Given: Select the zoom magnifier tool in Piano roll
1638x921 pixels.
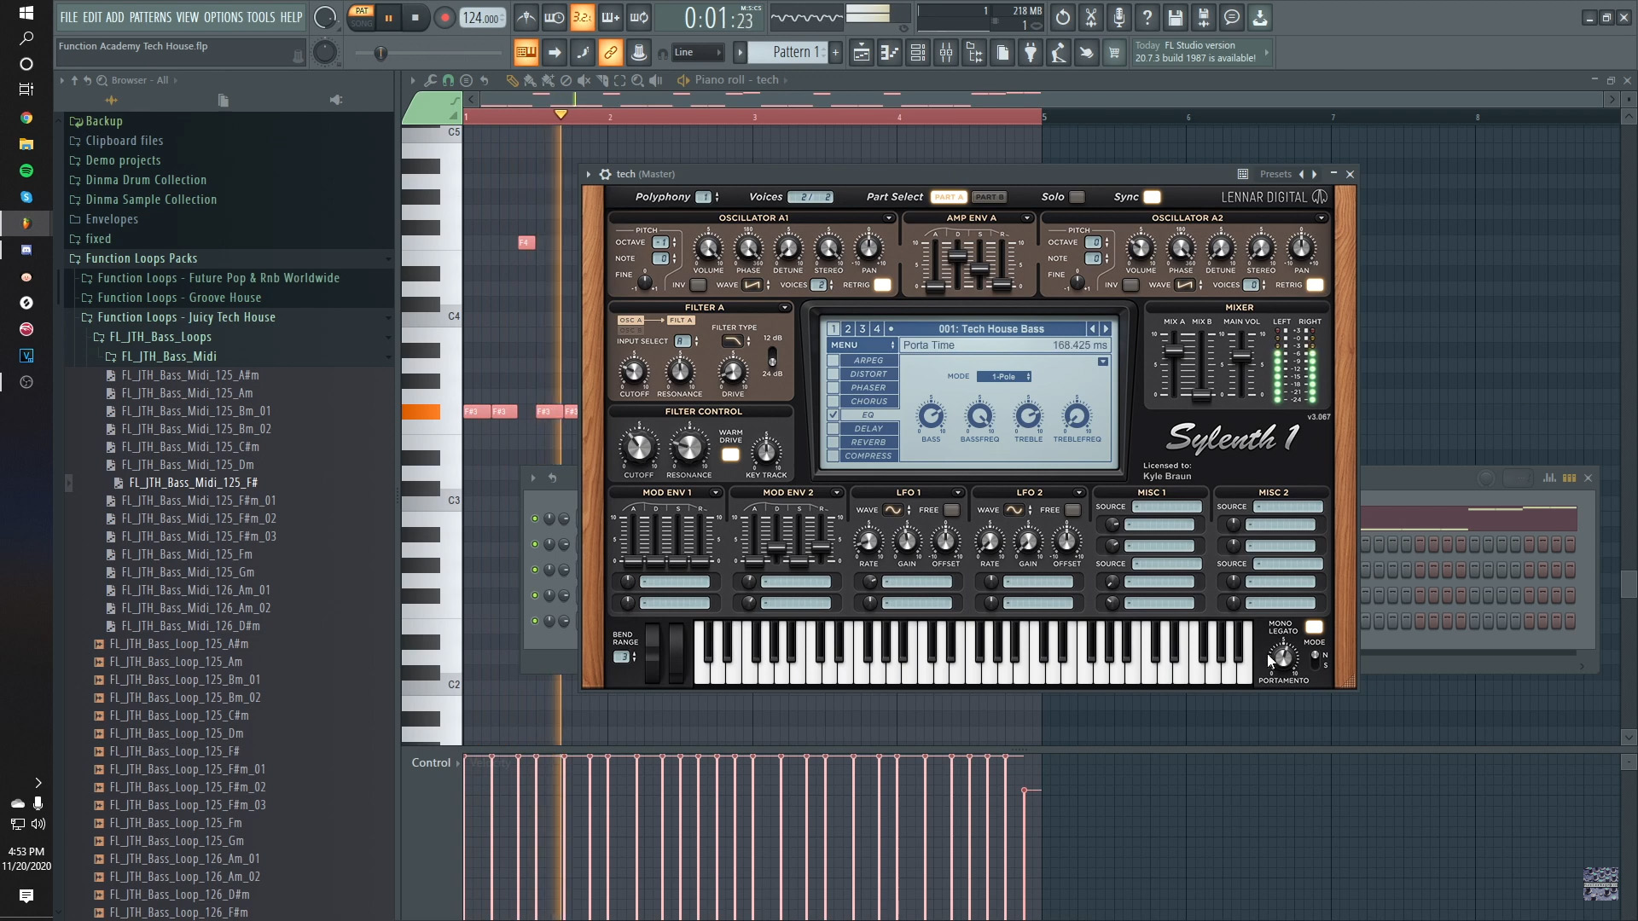Looking at the screenshot, I should [x=637, y=80].
